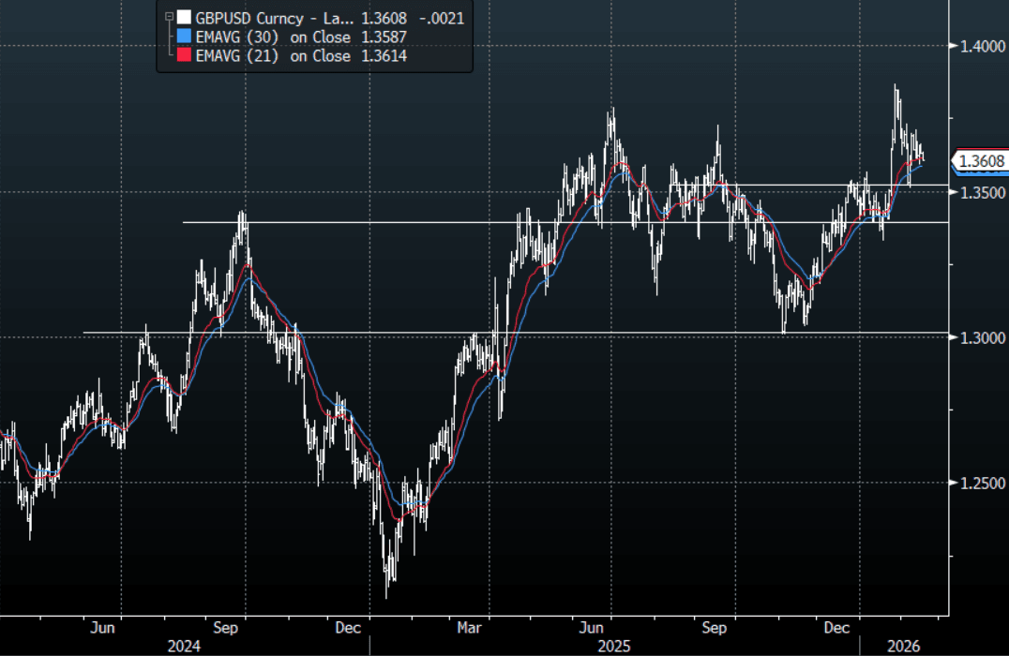
Task: Click the red EMAVG (21) color swatch
Action: click(x=185, y=56)
